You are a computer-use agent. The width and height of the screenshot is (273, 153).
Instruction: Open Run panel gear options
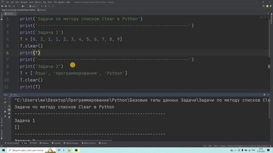pyautogui.click(x=264, y=95)
